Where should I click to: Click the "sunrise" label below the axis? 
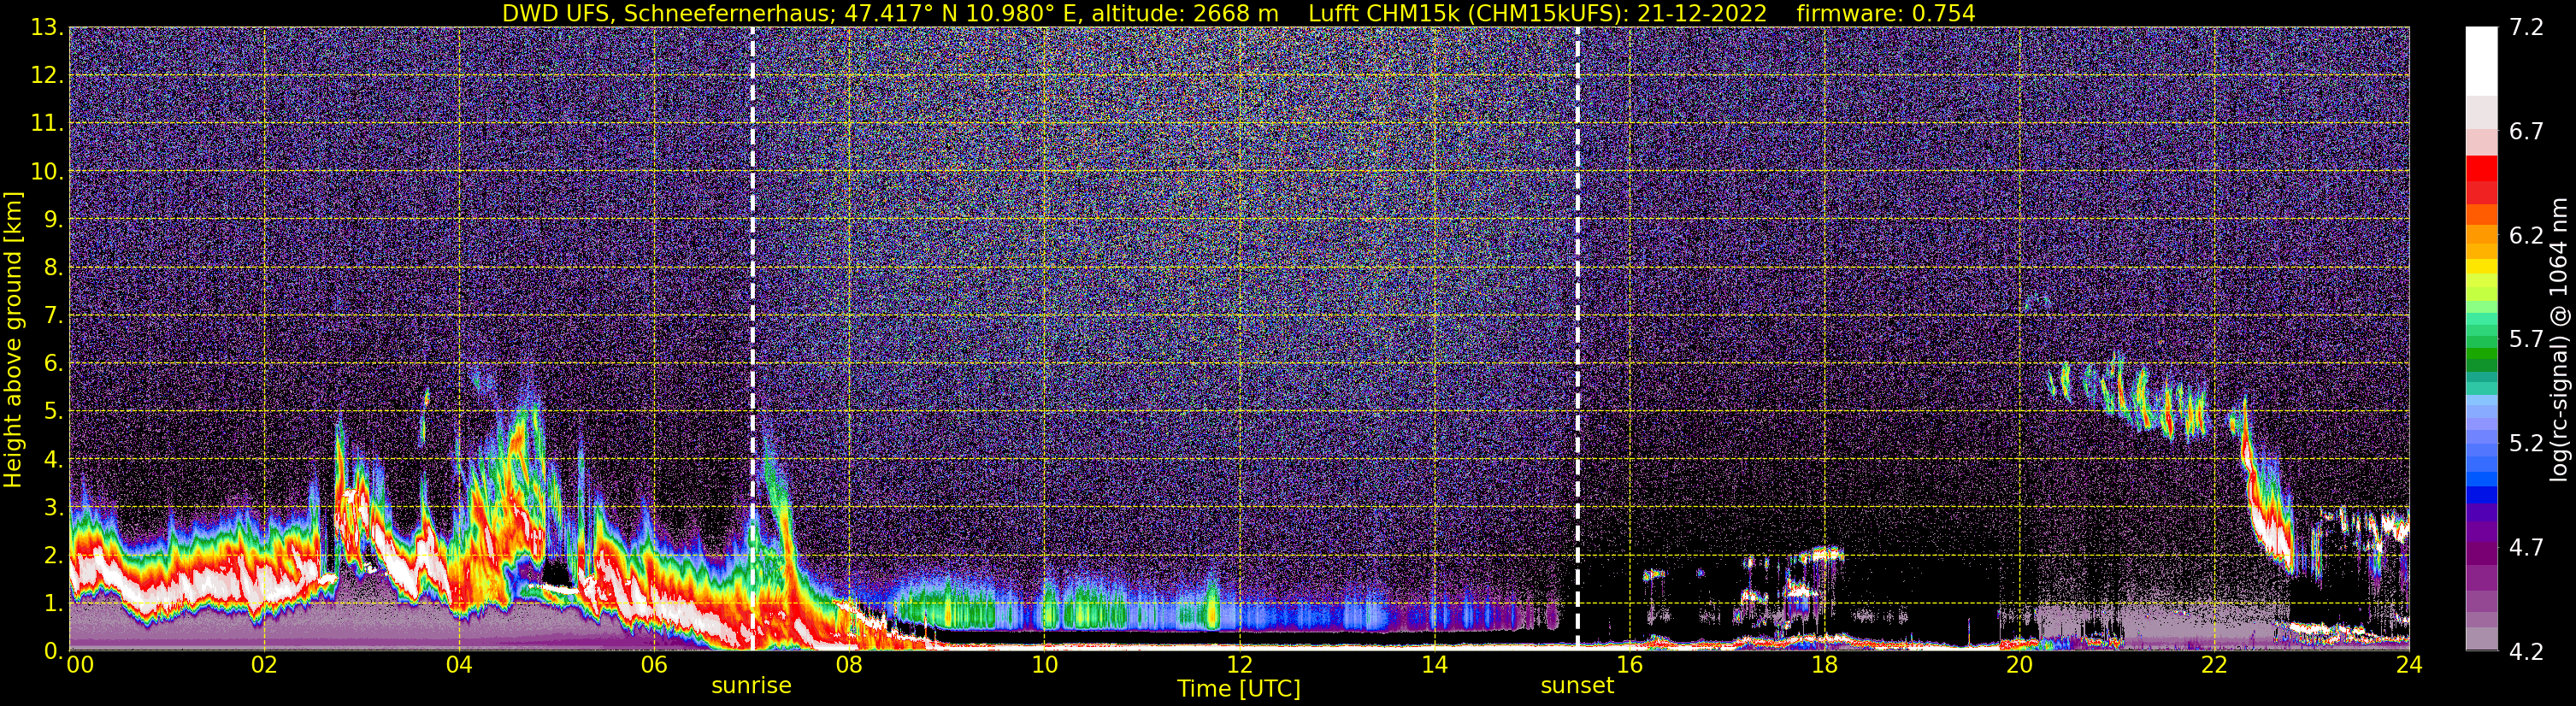click(x=751, y=686)
